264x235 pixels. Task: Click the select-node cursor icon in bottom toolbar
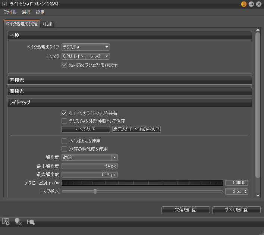click(x=31, y=222)
